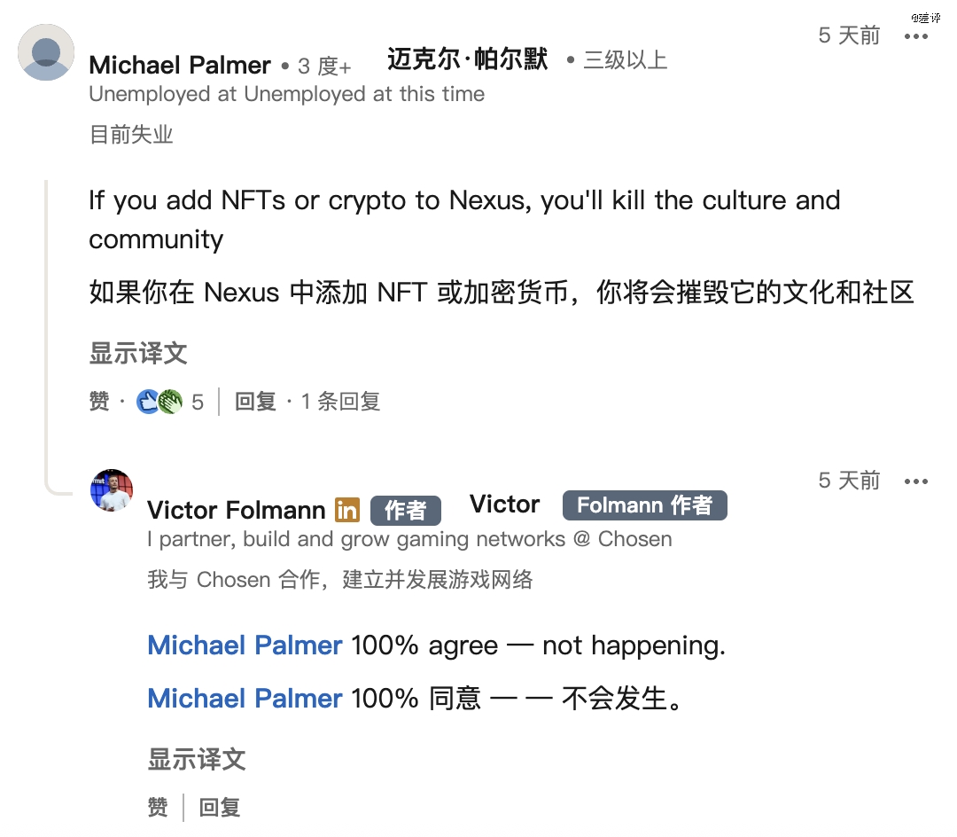Open more options on Michael Palmer's comment
Viewport: 957px width, 837px height.
tap(915, 36)
